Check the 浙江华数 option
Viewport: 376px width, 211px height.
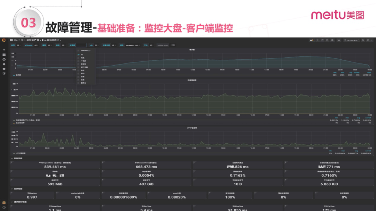point(78,67)
